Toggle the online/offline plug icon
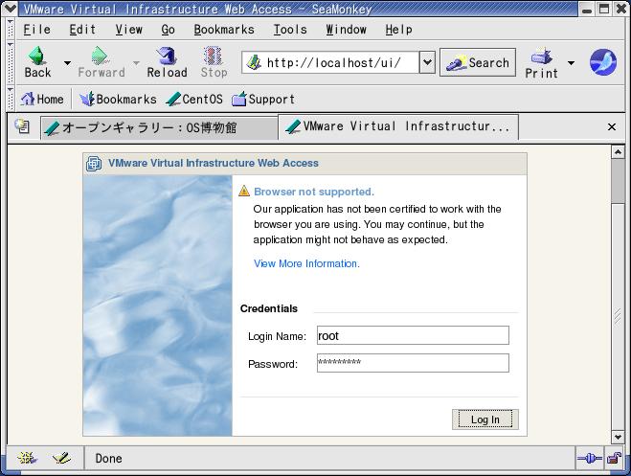The width and height of the screenshot is (631, 476). click(x=589, y=458)
